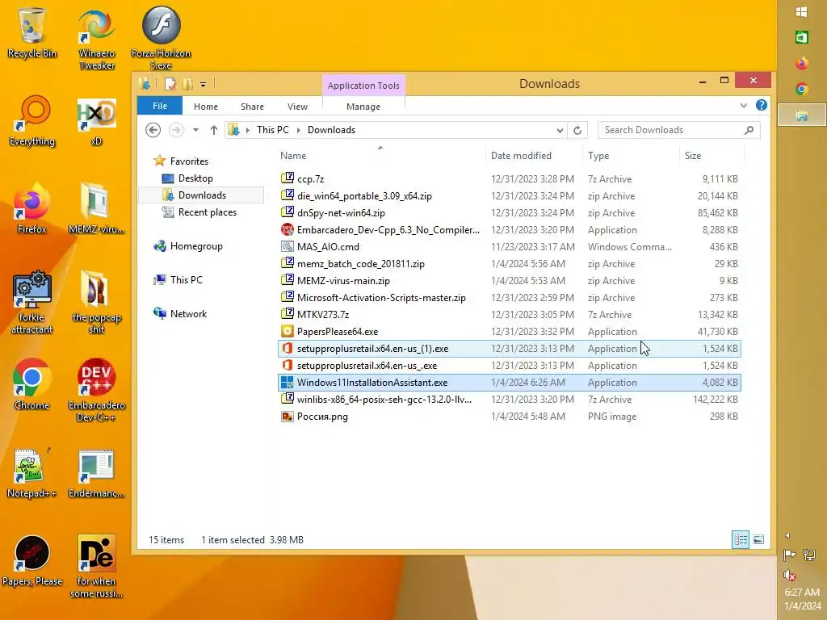Open the recent locations dropdown arrow
Viewport: 827px width, 620px height.
(195, 130)
